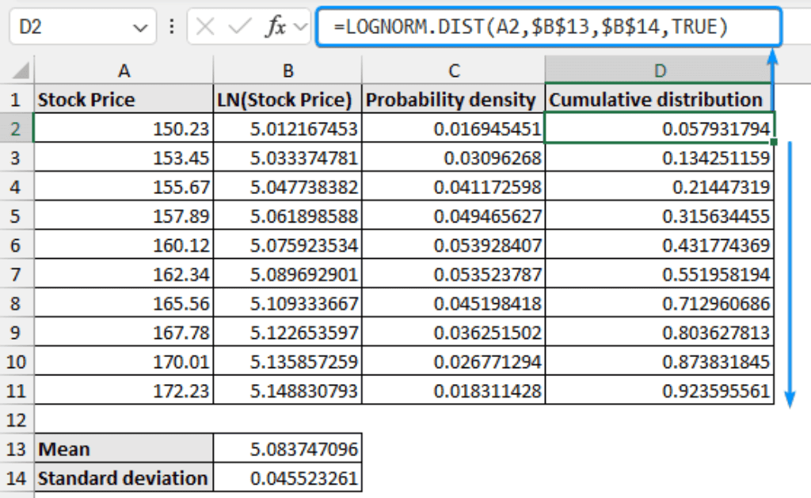Select the cell showing 150.23
The width and height of the screenshot is (811, 498).
point(123,127)
